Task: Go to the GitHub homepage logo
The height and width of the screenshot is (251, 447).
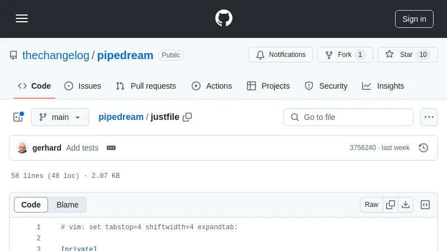Action: 223,18
